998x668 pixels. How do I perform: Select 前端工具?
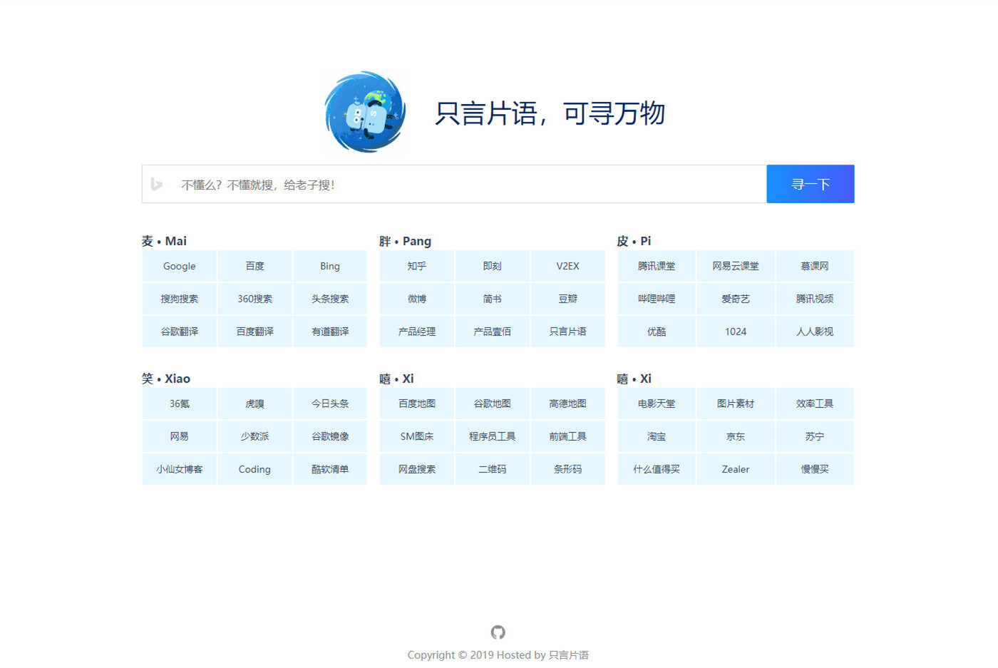click(x=568, y=436)
